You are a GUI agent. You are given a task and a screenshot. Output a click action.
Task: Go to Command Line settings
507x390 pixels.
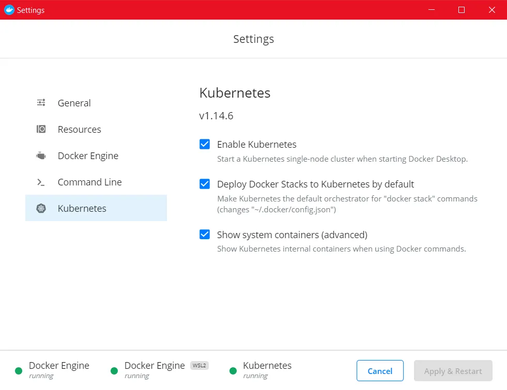(89, 182)
